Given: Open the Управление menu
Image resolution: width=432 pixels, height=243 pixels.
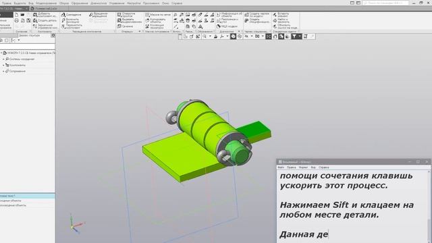Looking at the screenshot, I should click(117, 3).
